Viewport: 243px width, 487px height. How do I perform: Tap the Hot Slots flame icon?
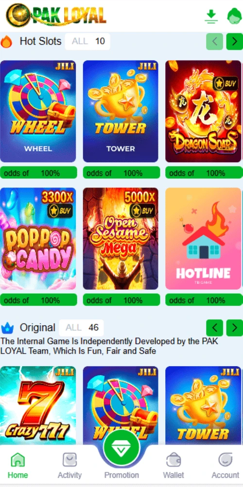click(x=6, y=41)
